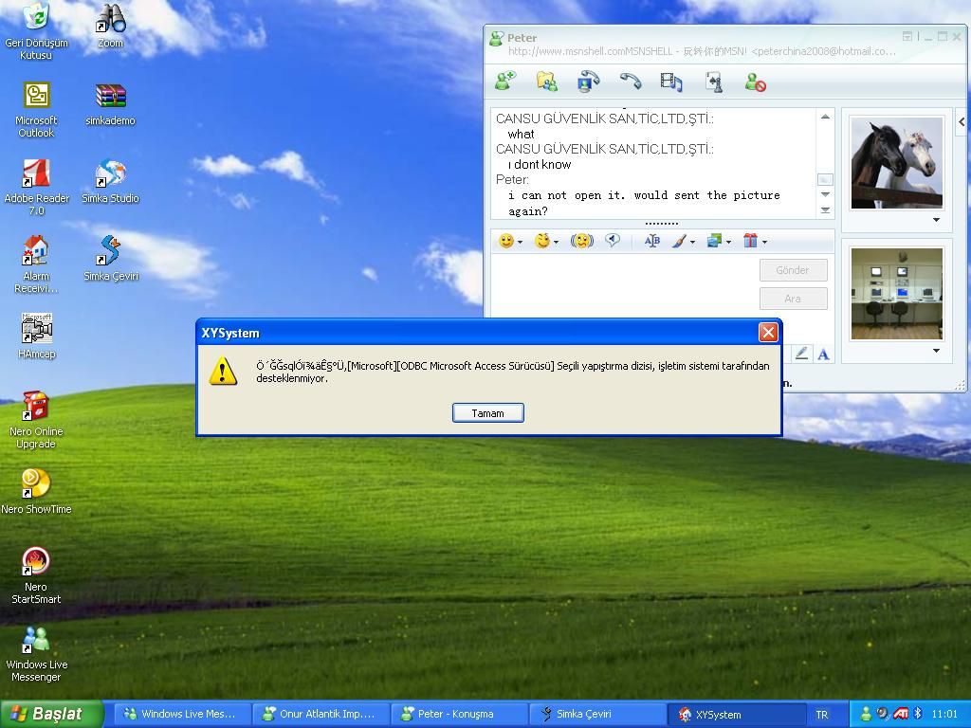Click the contact name Peter in title

pyautogui.click(x=522, y=37)
